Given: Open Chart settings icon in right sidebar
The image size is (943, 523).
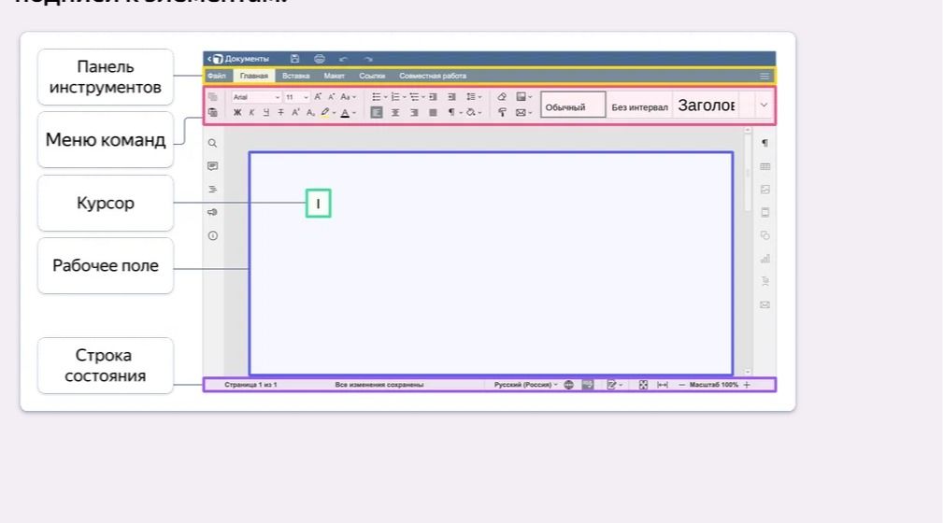Looking at the screenshot, I should 765,259.
